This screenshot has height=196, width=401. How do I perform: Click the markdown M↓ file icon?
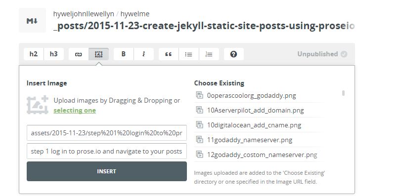[x=32, y=20]
